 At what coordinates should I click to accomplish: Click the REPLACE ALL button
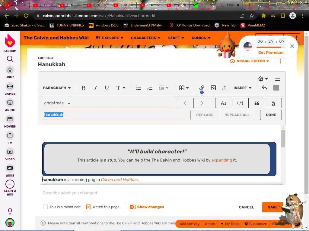coord(237,115)
